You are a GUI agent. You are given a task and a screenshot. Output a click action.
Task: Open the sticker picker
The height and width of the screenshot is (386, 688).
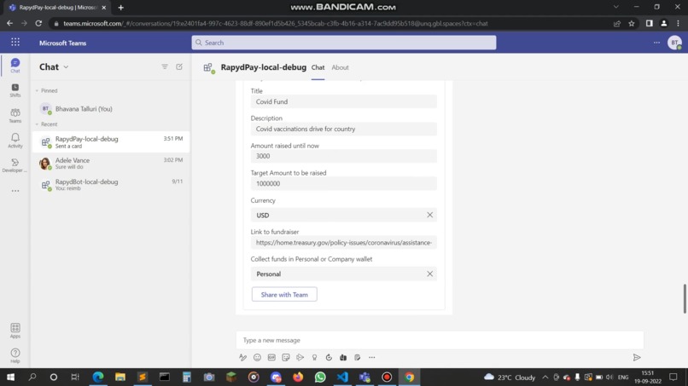click(x=286, y=357)
